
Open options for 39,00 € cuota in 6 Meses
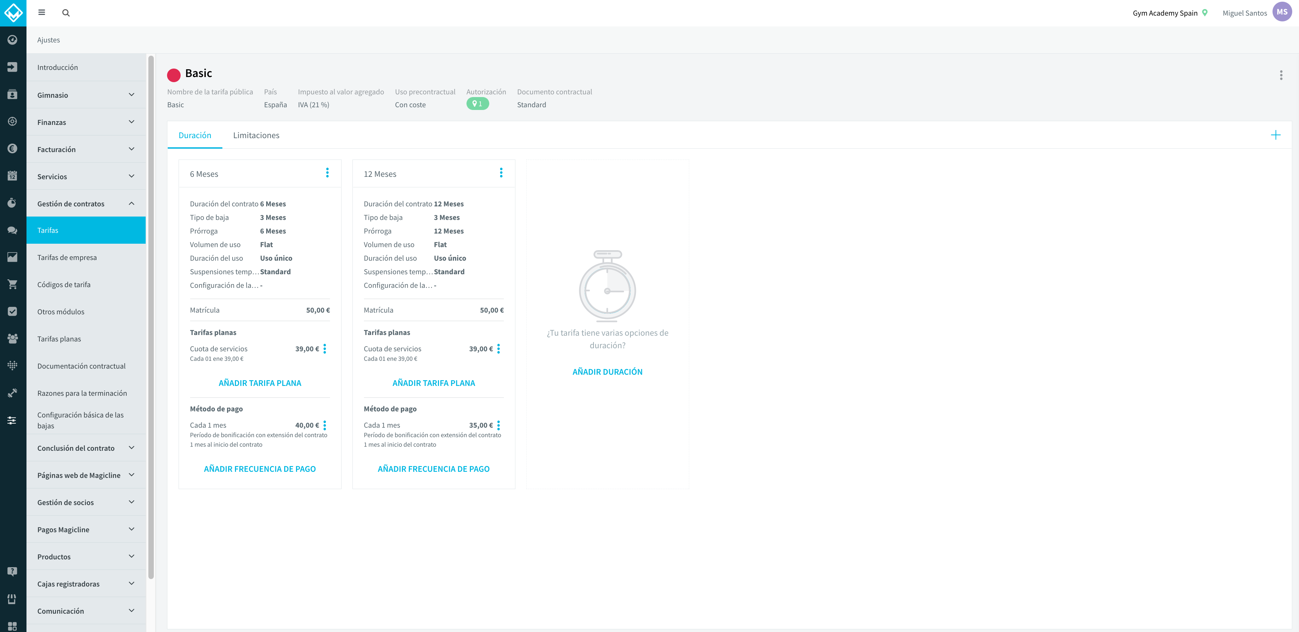(325, 349)
